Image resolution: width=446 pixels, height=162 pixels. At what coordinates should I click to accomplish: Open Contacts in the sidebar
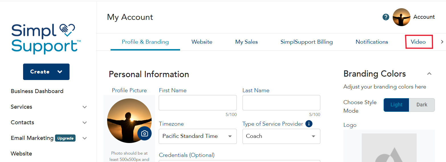(x=23, y=122)
